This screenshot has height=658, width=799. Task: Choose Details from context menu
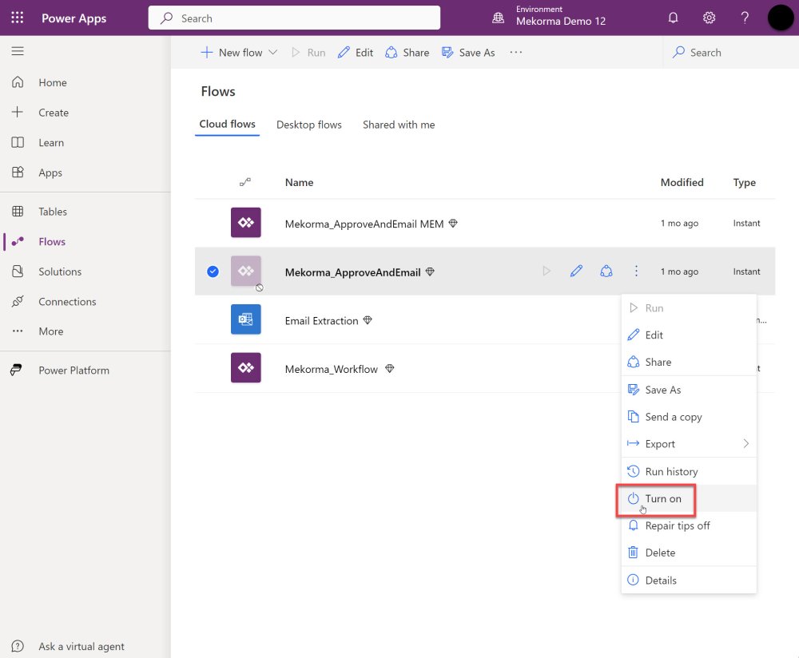pyautogui.click(x=689, y=580)
